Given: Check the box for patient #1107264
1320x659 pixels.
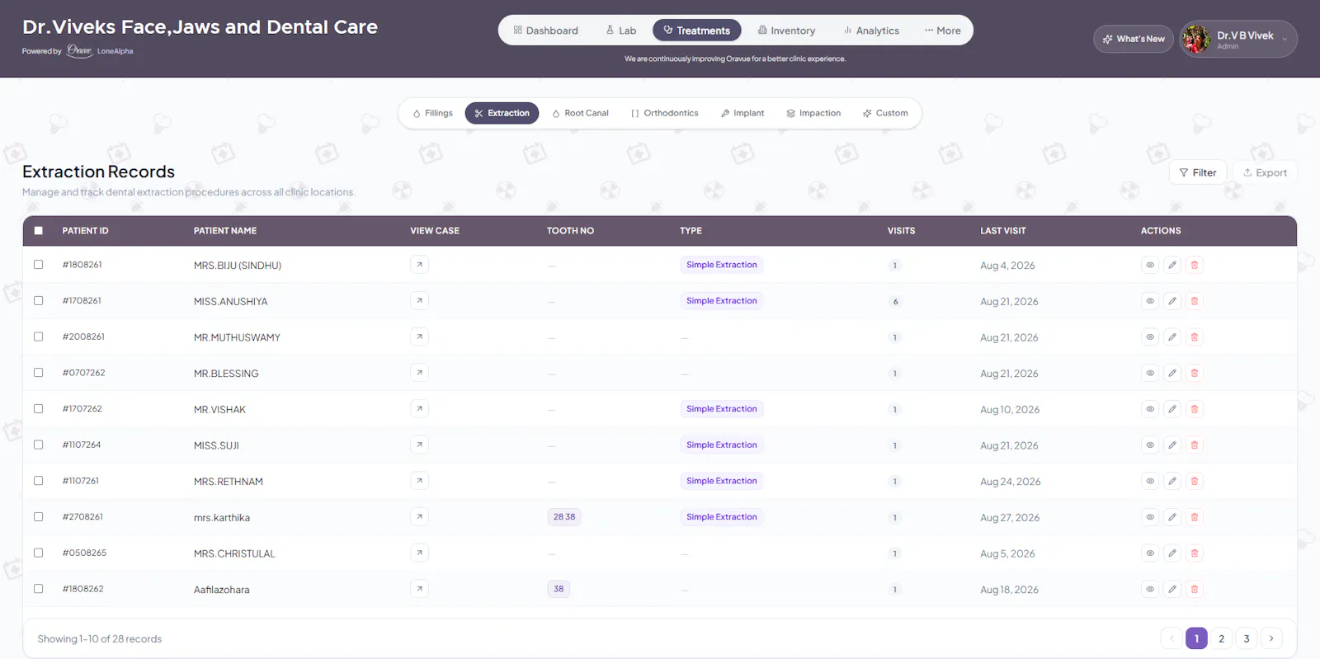Looking at the screenshot, I should 38,445.
